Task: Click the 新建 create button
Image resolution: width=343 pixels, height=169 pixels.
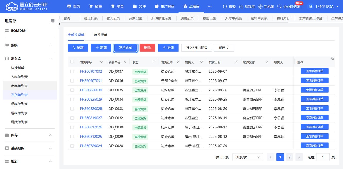Action: (101, 48)
